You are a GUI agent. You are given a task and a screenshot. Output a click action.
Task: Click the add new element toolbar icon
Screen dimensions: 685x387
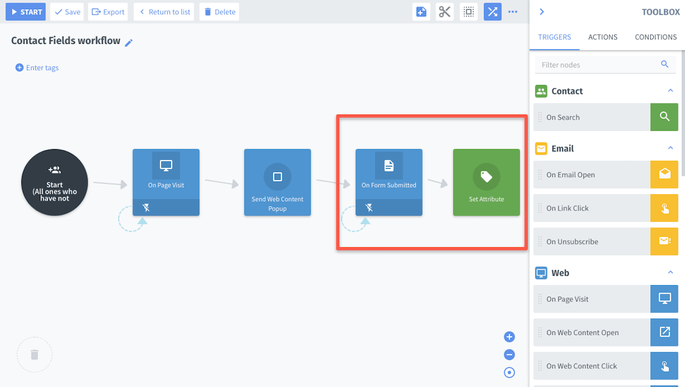[x=421, y=12]
